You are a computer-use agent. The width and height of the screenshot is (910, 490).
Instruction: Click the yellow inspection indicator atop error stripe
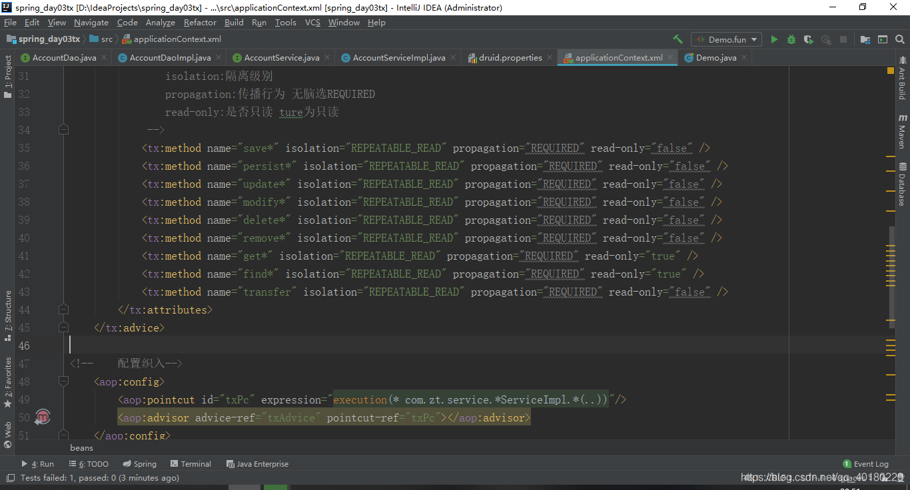(x=891, y=70)
